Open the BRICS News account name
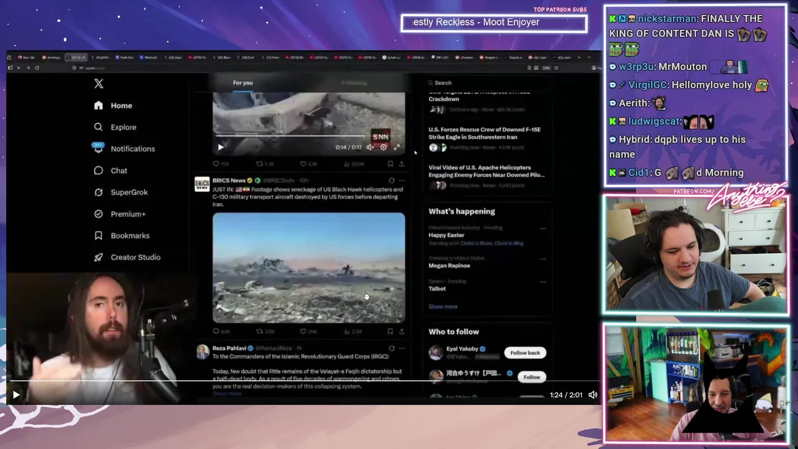This screenshot has width=798, height=449. [x=229, y=180]
